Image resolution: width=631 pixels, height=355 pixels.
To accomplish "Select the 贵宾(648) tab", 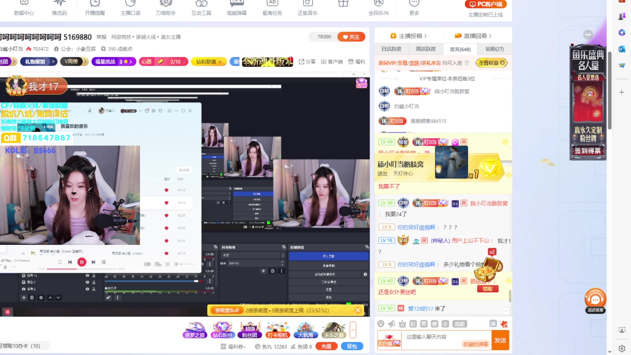I will point(460,49).
